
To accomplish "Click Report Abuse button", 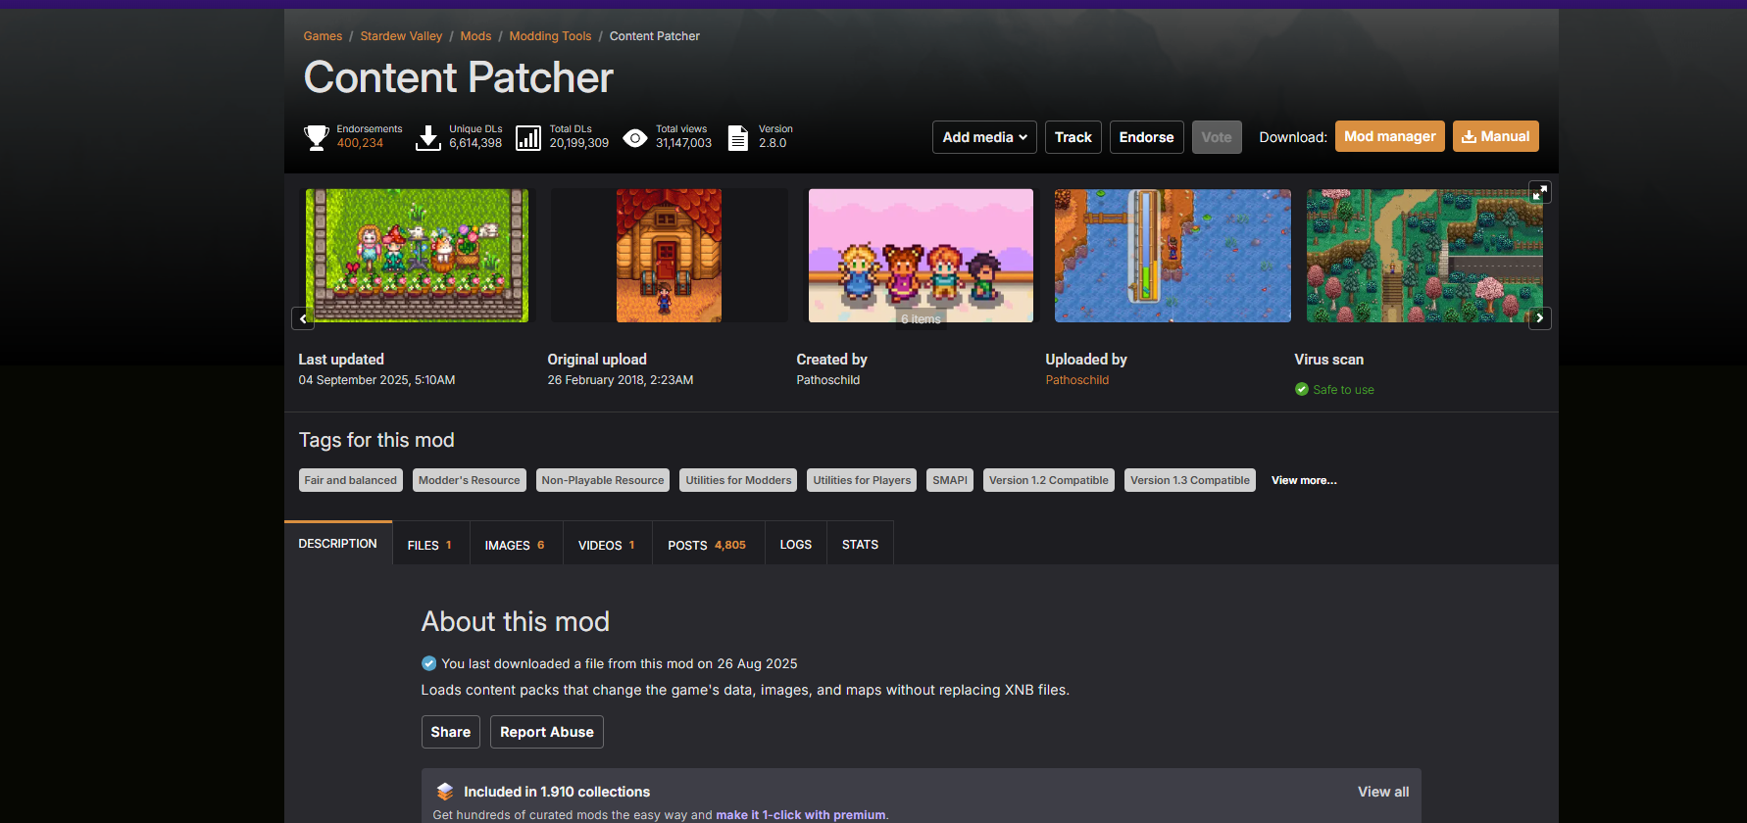I will 547,732.
